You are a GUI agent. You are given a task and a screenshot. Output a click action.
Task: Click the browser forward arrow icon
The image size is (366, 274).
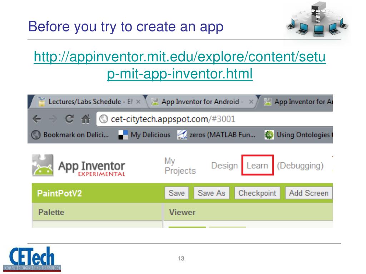pyautogui.click(x=53, y=119)
